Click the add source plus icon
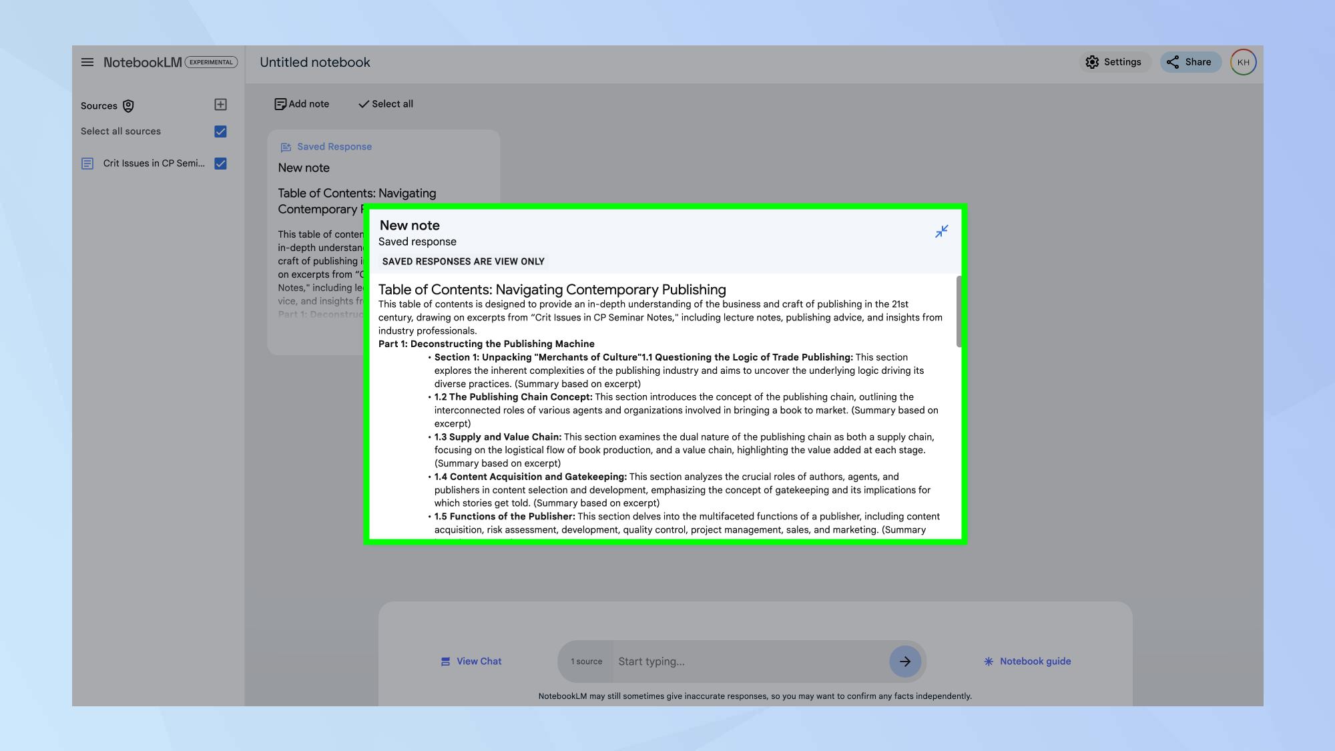This screenshot has width=1335, height=751. tap(220, 105)
